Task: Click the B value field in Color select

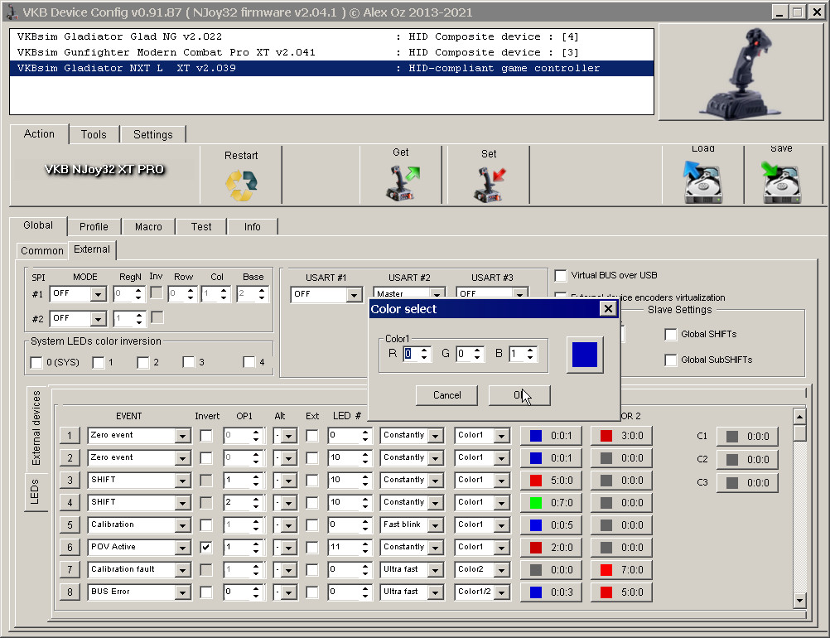Action: tap(517, 354)
